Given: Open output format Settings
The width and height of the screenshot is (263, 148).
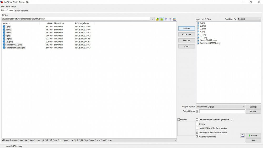Looking at the screenshot, I should coord(253,107).
